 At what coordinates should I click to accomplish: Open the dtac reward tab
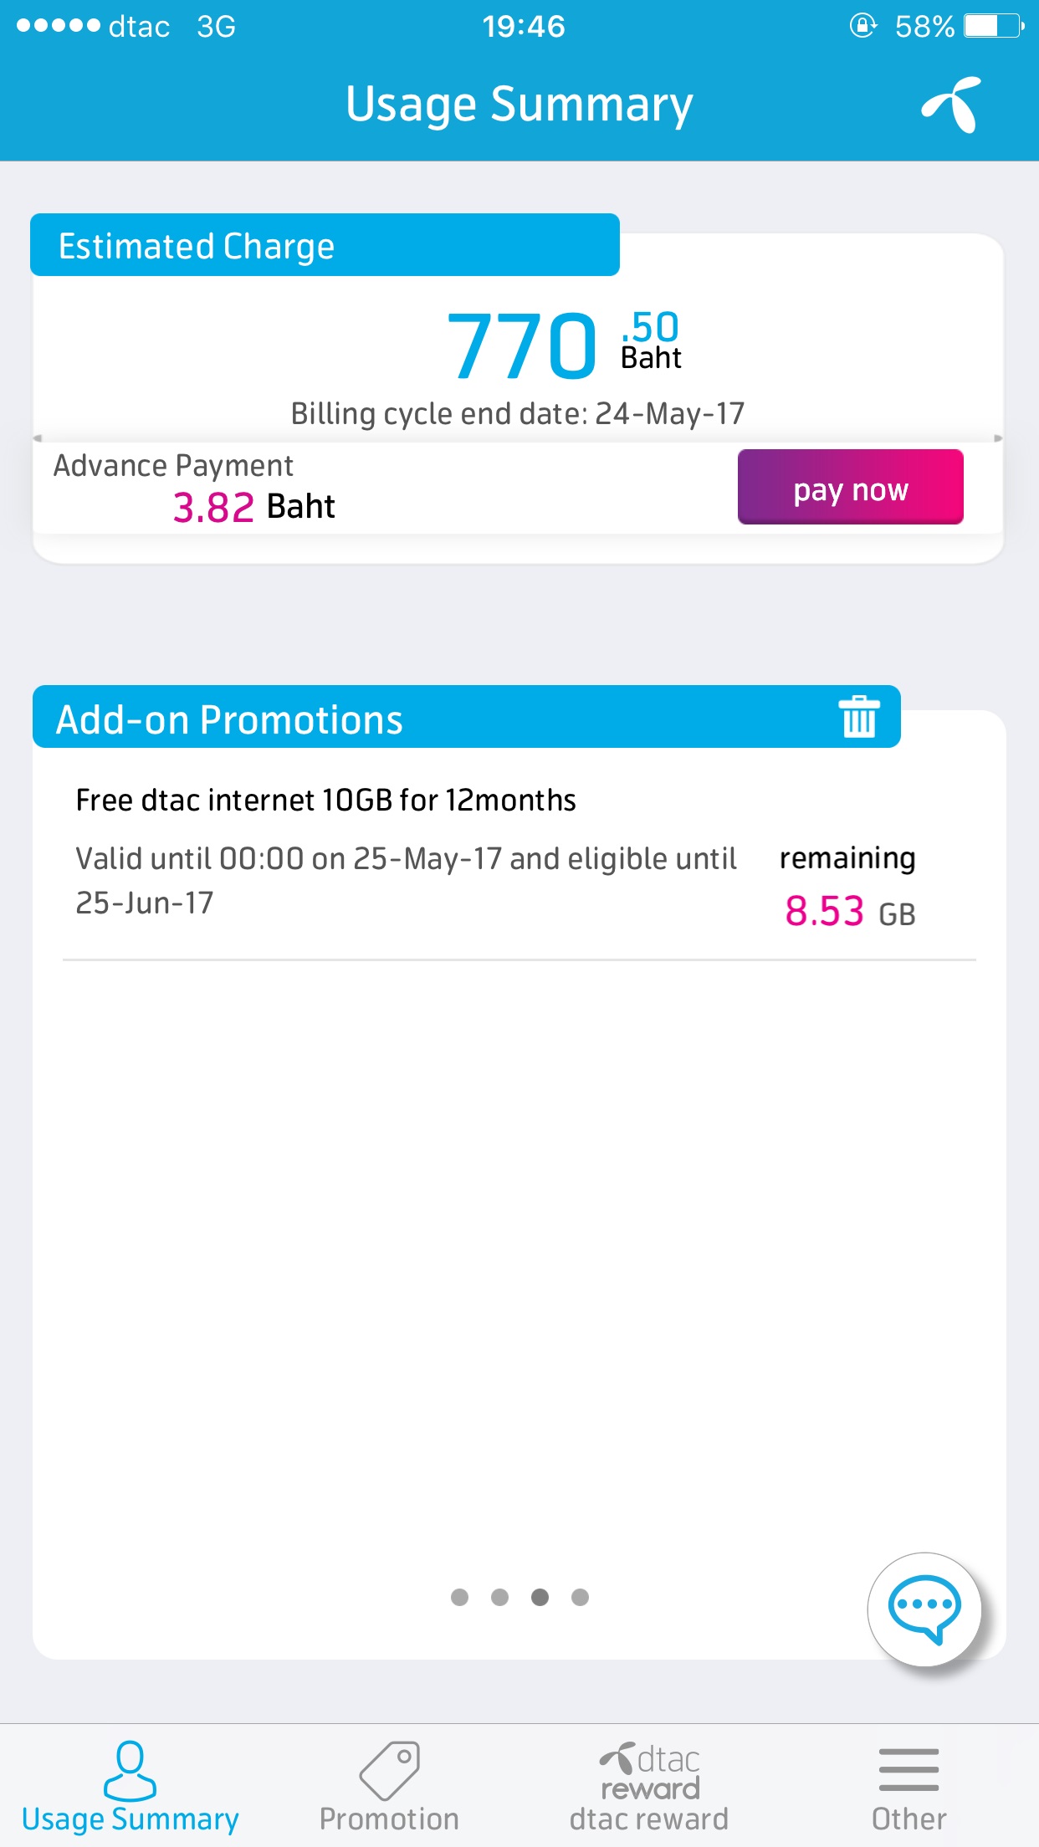[649, 1787]
